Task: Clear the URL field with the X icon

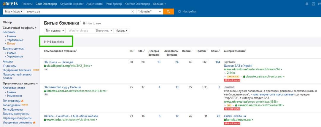Action: tap(133, 12)
